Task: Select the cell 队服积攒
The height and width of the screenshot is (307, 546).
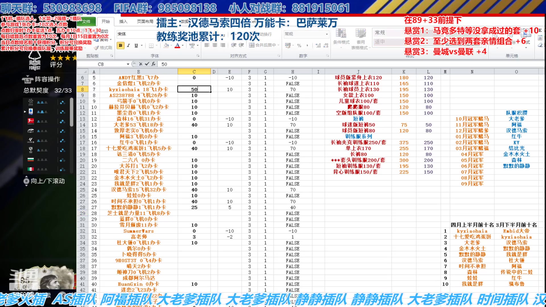Action: (x=516, y=113)
